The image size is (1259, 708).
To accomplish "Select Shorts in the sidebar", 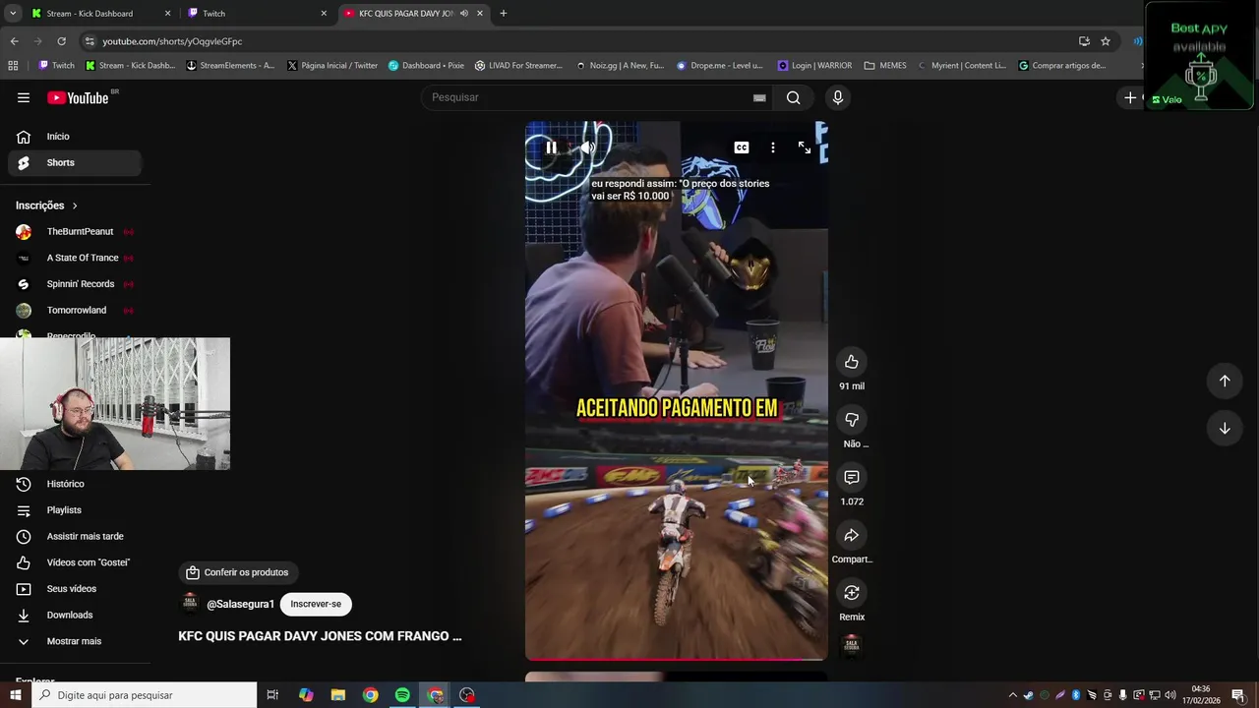I will [75, 162].
